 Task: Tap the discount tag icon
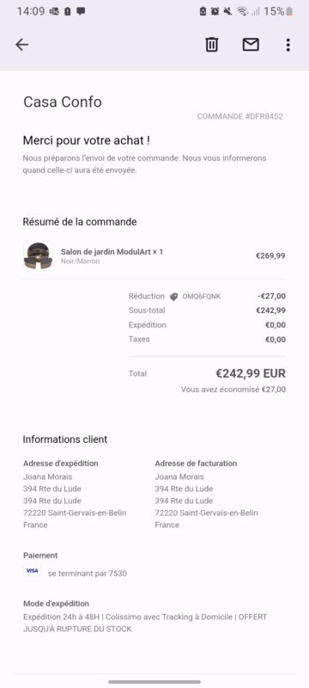pyautogui.click(x=173, y=297)
